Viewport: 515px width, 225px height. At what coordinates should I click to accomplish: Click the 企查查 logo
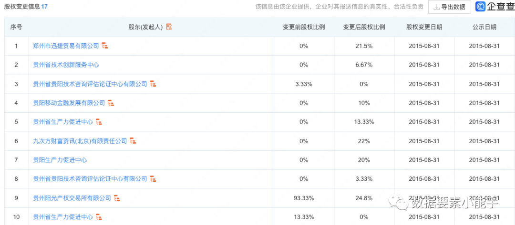495,7
